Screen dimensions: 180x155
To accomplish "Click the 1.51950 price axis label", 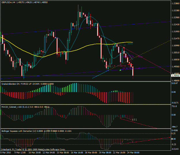I will click(176, 32).
